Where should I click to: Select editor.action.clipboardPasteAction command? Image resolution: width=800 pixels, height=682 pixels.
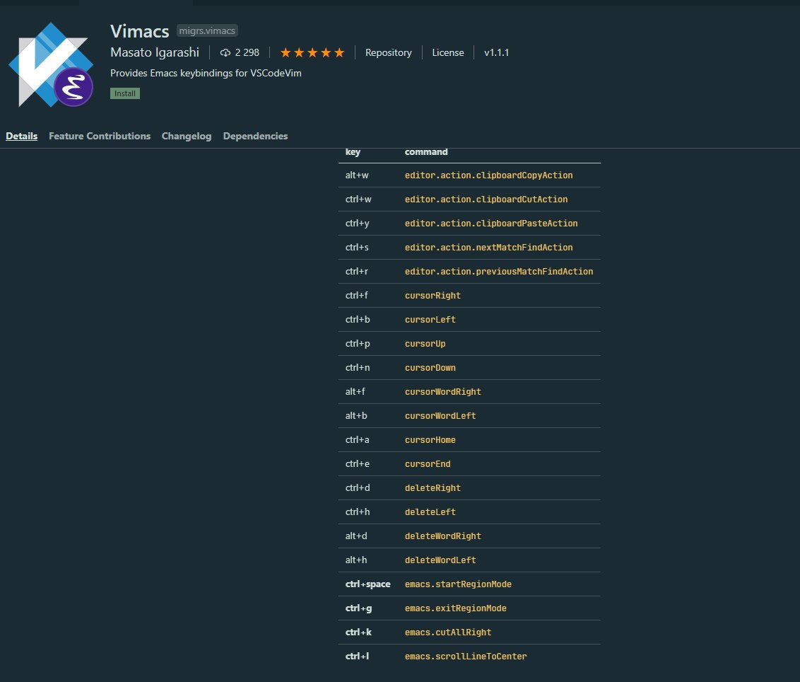point(491,224)
